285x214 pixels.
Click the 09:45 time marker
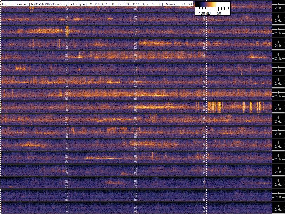(204, 96)
